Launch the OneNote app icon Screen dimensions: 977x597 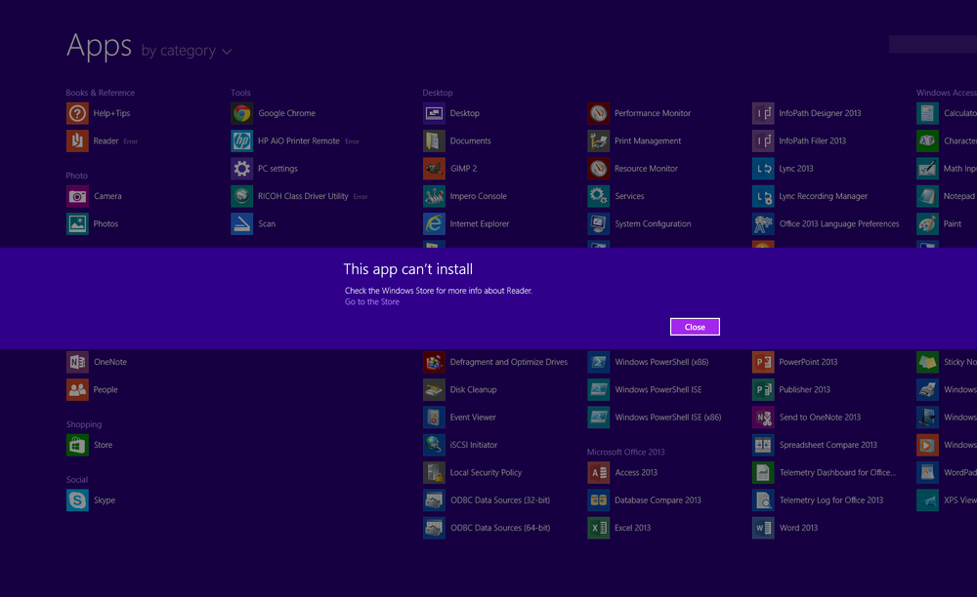[77, 362]
